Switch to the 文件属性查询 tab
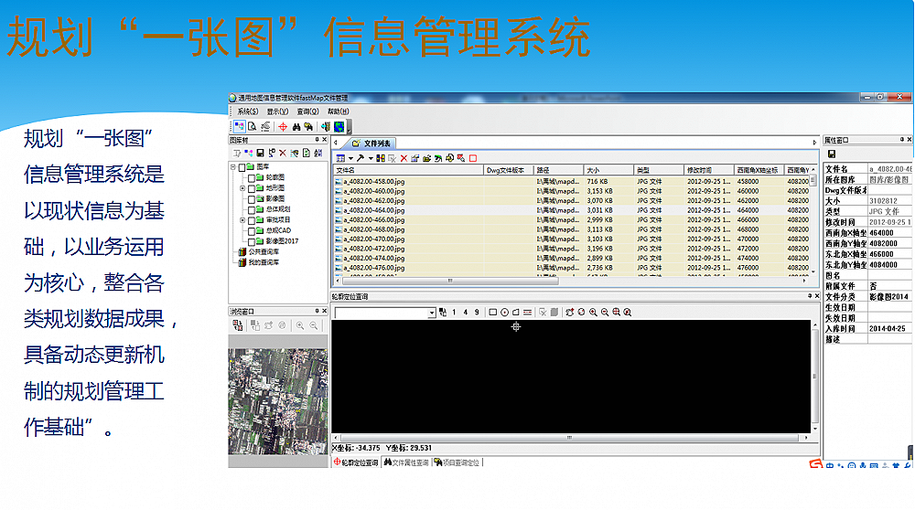The height and width of the screenshot is (510, 915). [406, 462]
